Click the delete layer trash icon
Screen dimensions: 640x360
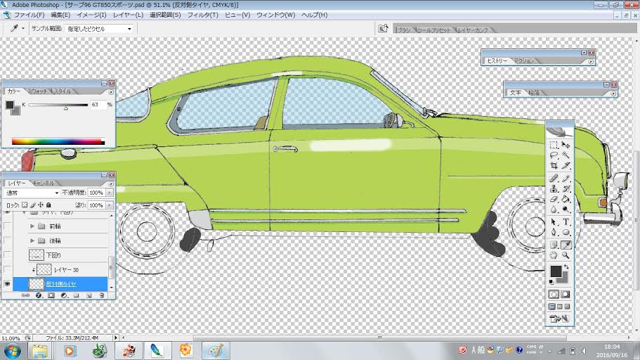tap(102, 295)
